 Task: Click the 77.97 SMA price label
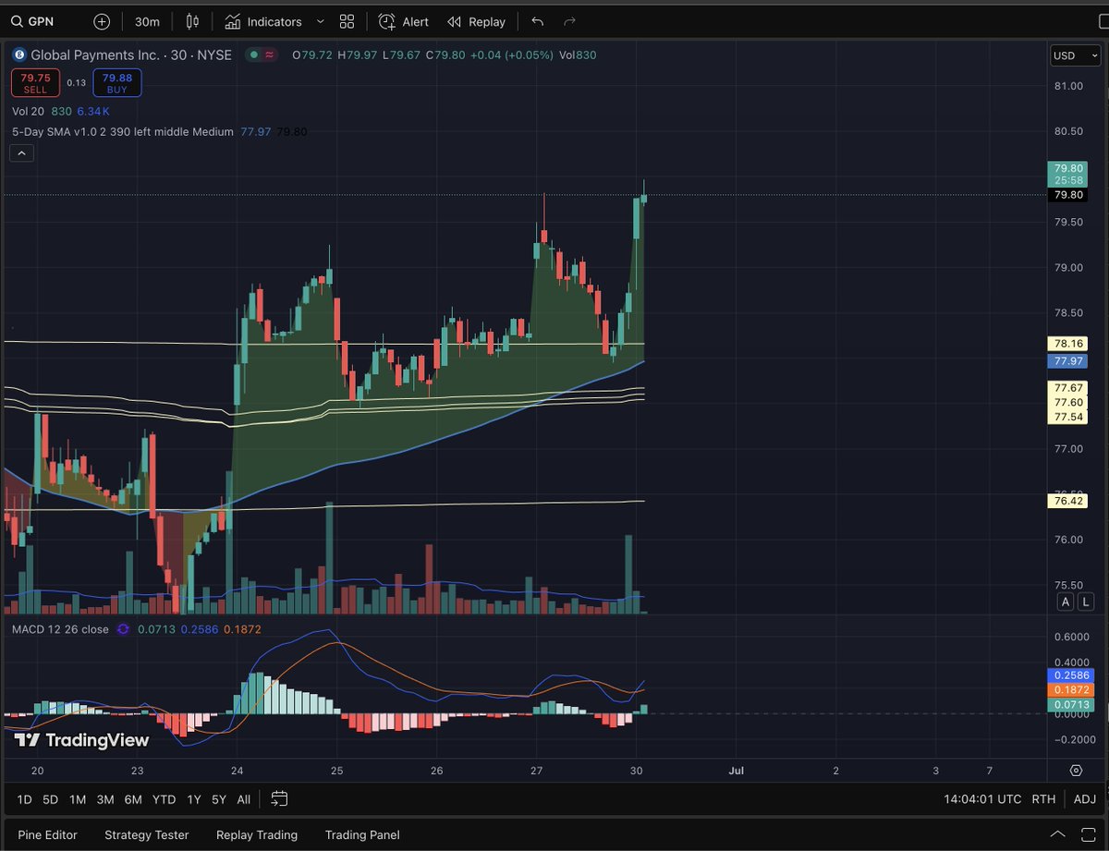coord(1069,361)
